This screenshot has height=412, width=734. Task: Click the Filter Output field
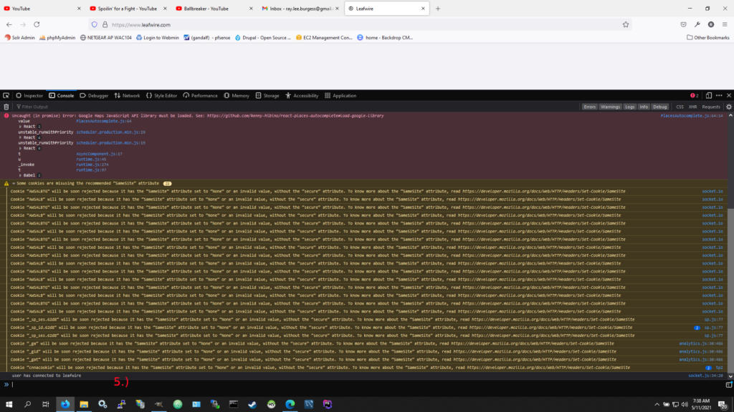tap(297, 107)
